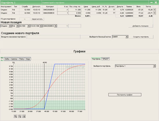Delete the 52 500 Put option row
Image resolution: width=159 pixels, height=121 pixels.
154,10
